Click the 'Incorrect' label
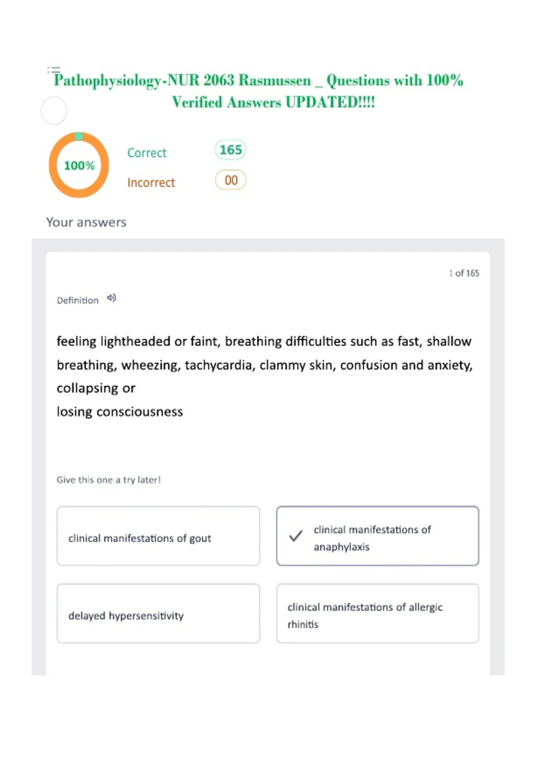This screenshot has height=758, width=535. [151, 183]
